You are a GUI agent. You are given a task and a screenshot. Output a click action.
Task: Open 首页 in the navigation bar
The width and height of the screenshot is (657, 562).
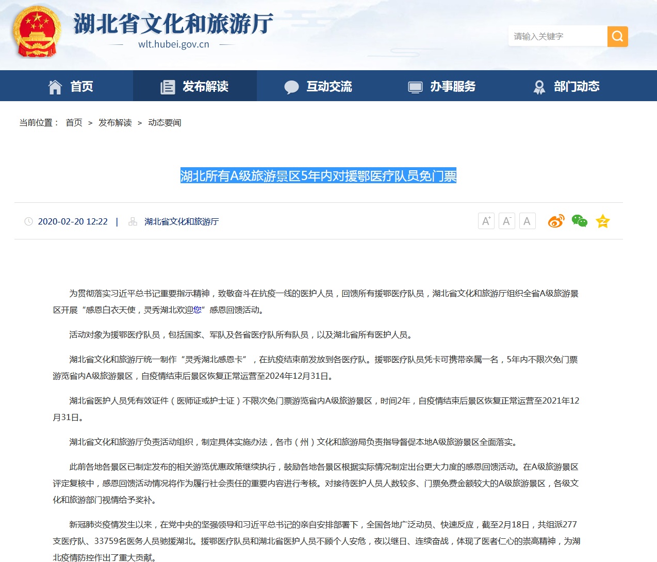click(x=71, y=86)
